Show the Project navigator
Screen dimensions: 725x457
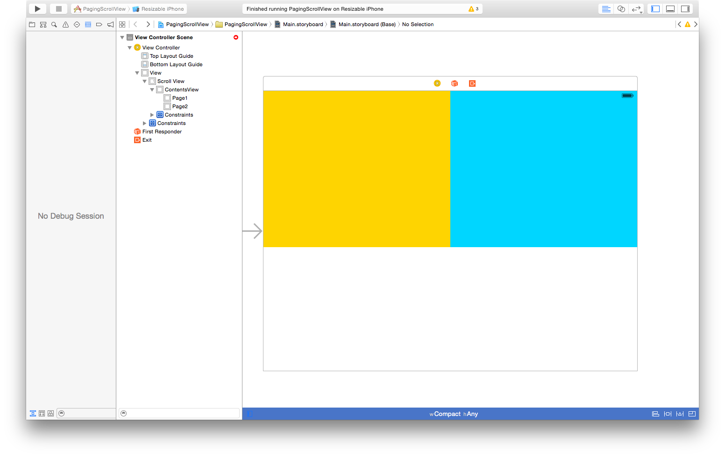(x=32, y=24)
